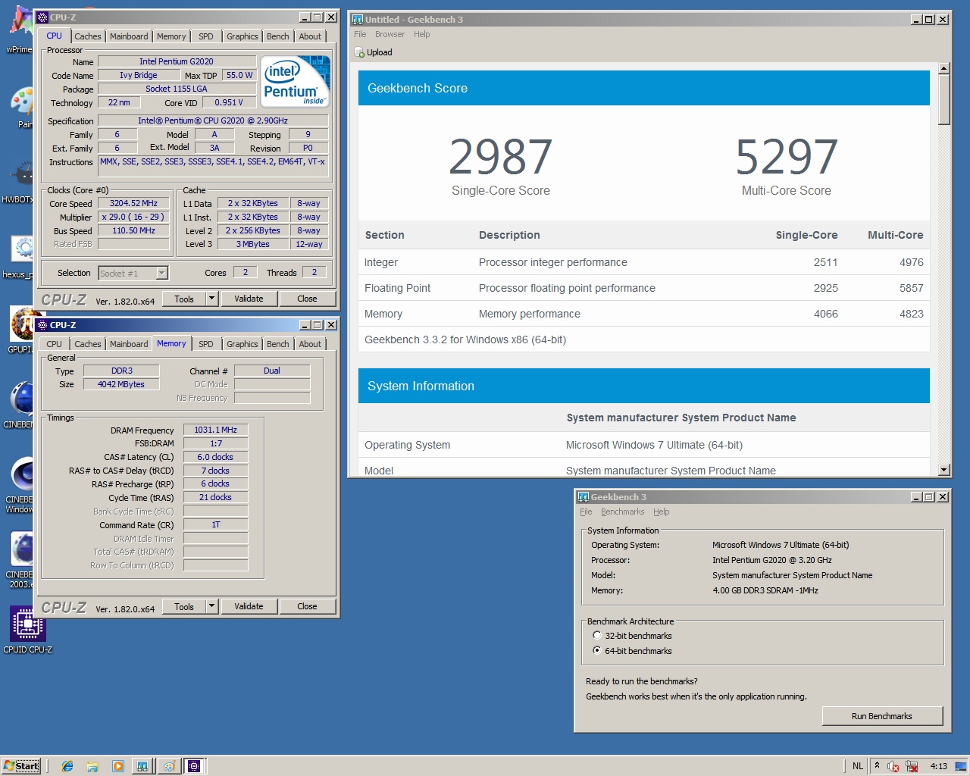Open the GPUPI desktop icon
This screenshot has height=776, width=970.
20,331
